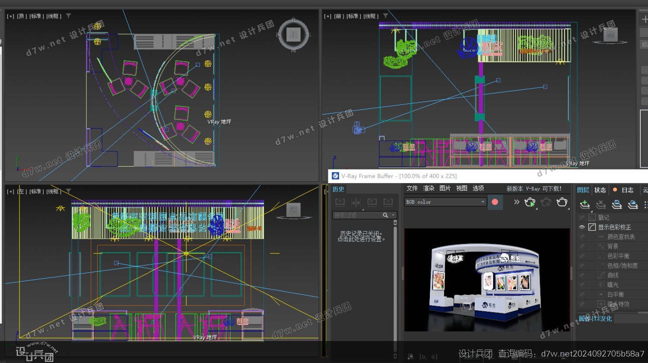
Task: Toggle visibility of 颜色查找表 layer
Action: [x=582, y=237]
